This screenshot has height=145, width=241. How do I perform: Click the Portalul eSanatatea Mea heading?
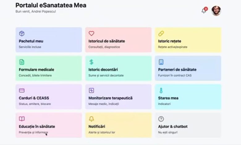51,5
